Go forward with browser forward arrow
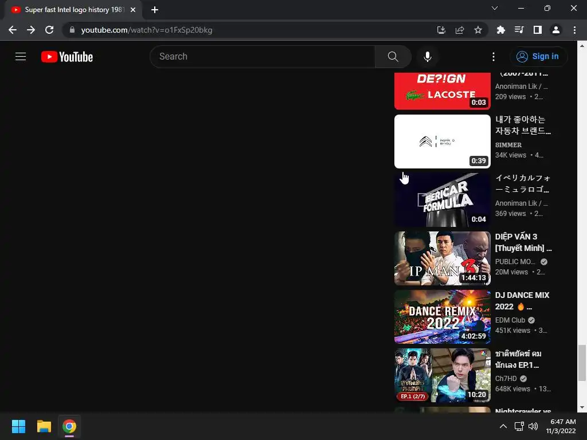Image resolution: width=587 pixels, height=440 pixels. 31,30
